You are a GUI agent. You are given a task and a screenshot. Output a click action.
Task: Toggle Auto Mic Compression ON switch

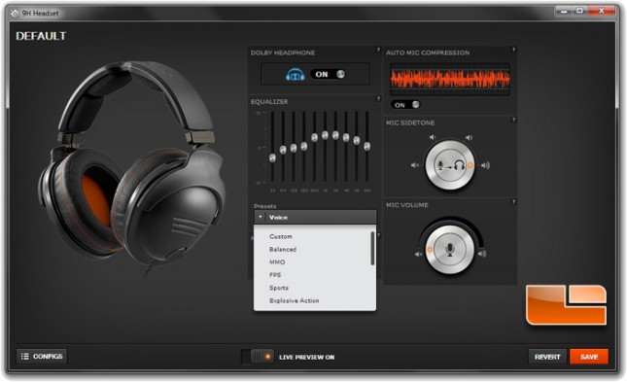(x=405, y=105)
